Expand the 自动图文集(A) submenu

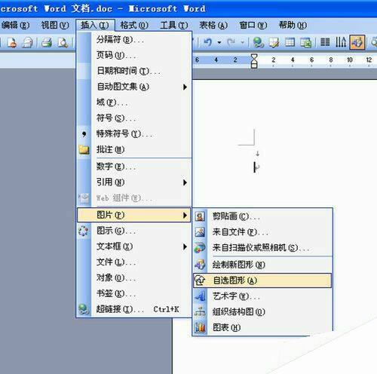click(x=134, y=87)
